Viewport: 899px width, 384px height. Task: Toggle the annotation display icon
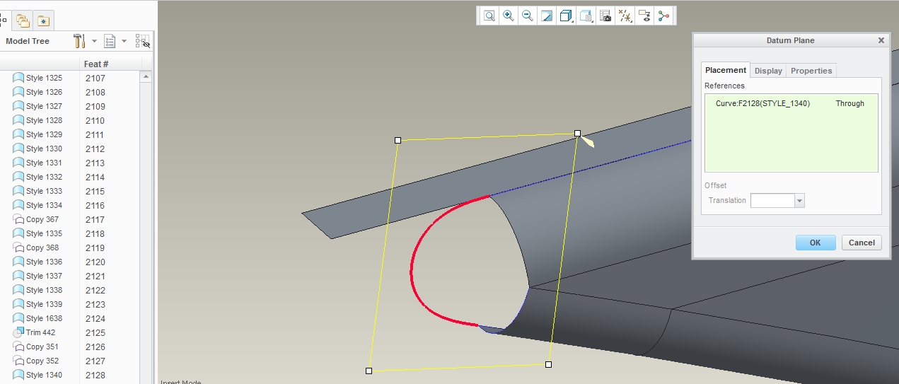point(644,16)
